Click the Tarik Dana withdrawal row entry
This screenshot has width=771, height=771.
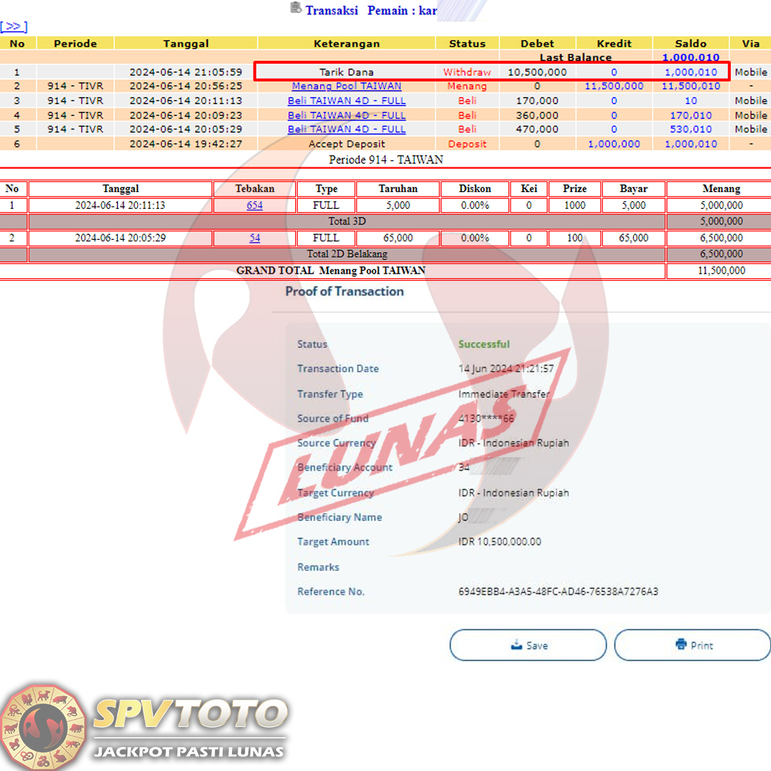pyautogui.click(x=346, y=72)
